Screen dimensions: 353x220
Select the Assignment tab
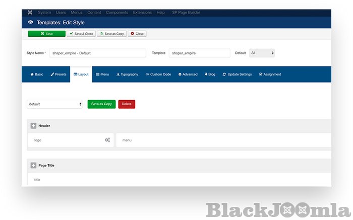coord(270,75)
